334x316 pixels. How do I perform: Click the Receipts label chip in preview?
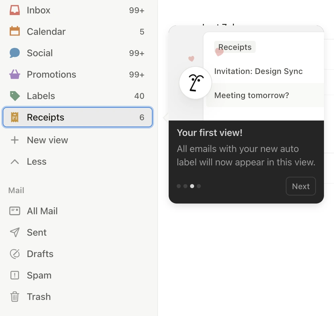235,47
